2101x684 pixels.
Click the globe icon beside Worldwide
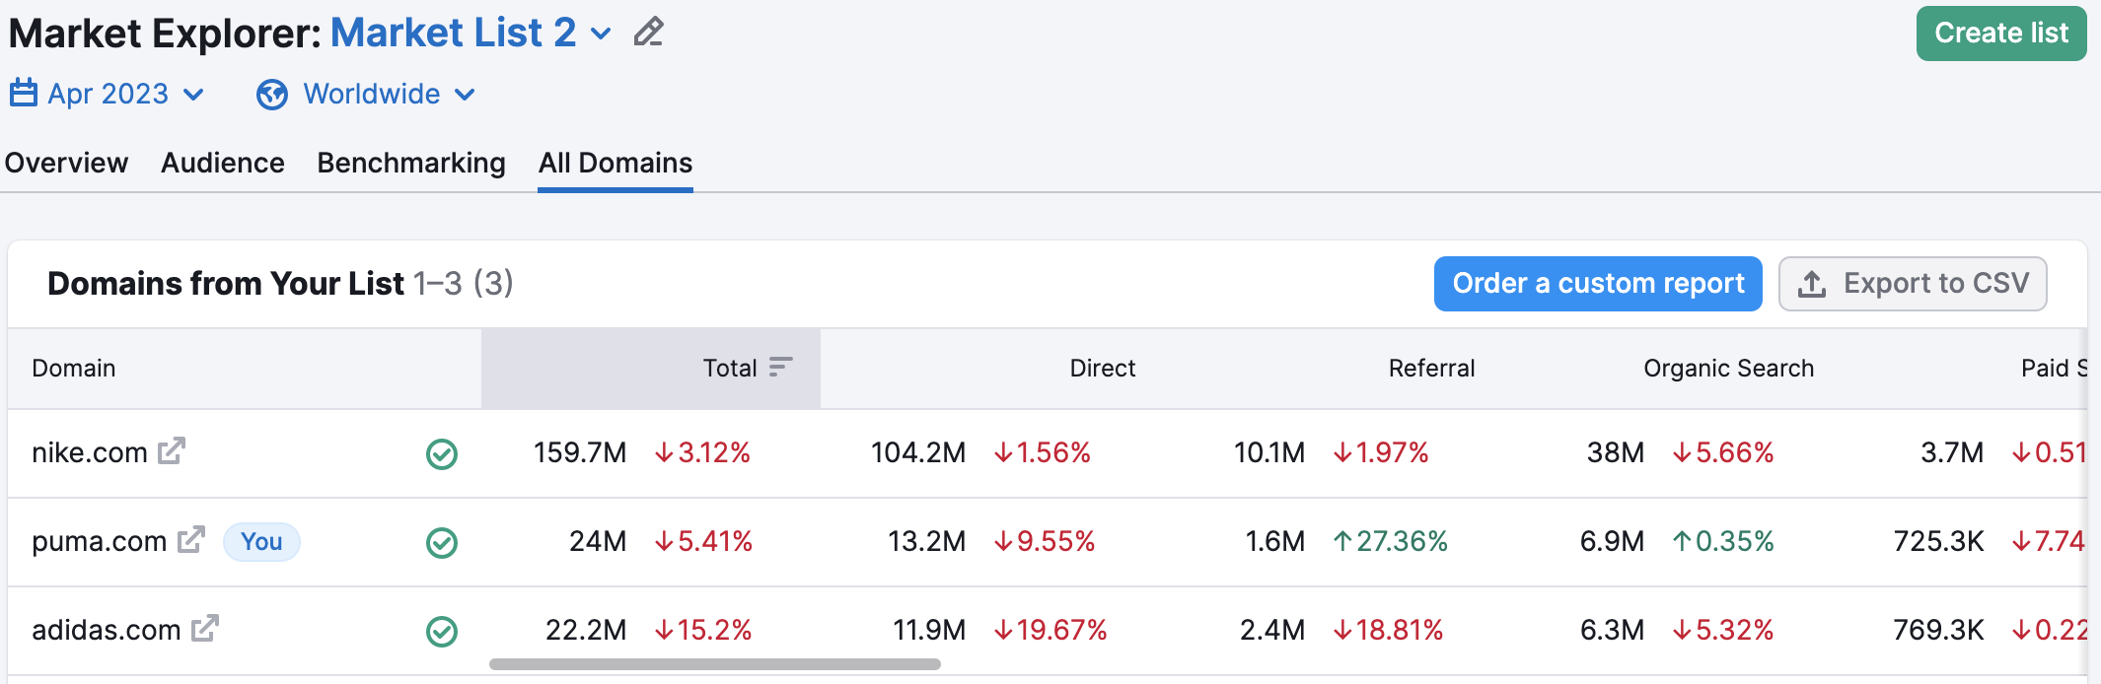272,95
